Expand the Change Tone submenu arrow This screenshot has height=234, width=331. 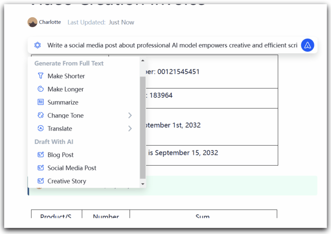pyautogui.click(x=130, y=115)
